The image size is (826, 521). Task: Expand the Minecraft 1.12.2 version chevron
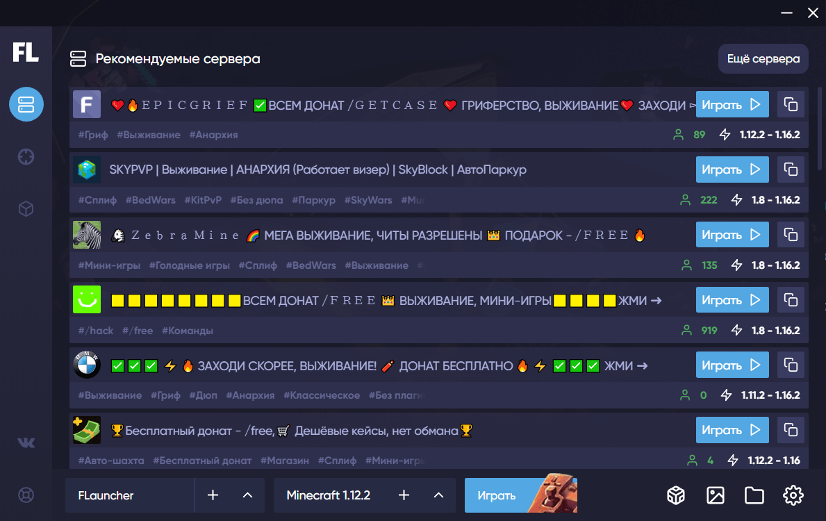point(438,495)
